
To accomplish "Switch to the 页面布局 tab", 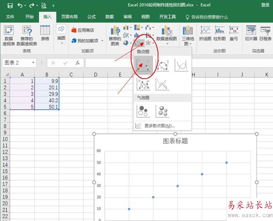I will (69, 16).
